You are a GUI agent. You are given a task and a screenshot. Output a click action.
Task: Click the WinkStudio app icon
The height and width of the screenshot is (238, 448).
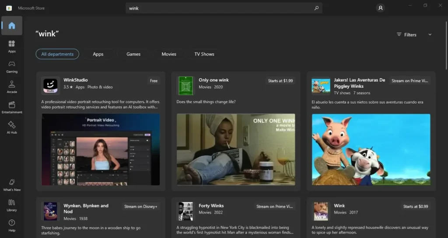(x=50, y=86)
